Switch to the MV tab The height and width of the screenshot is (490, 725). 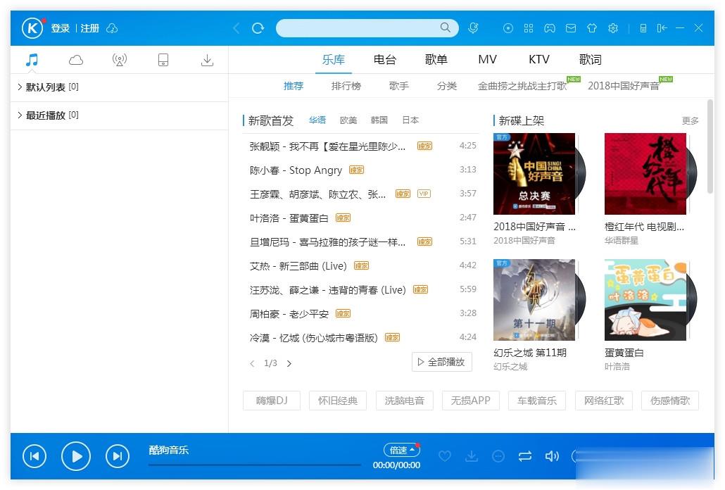(487, 60)
